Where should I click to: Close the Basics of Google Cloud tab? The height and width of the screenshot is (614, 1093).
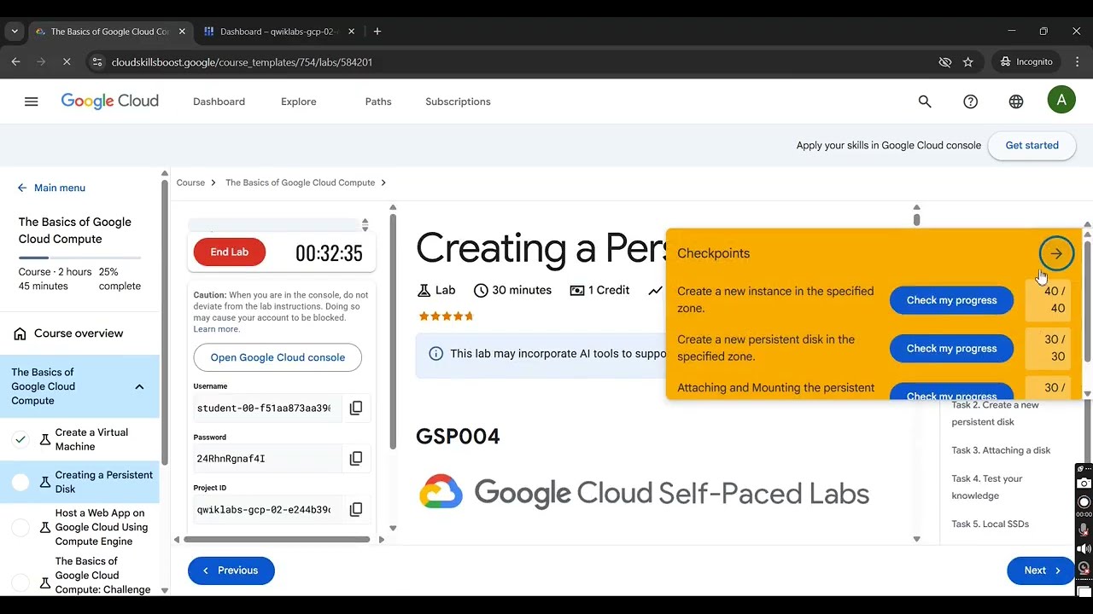[182, 32]
